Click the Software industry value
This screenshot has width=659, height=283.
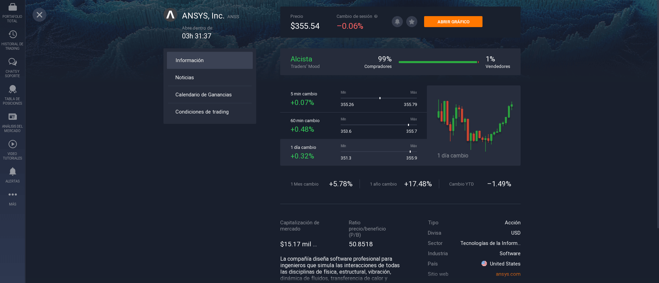510,253
